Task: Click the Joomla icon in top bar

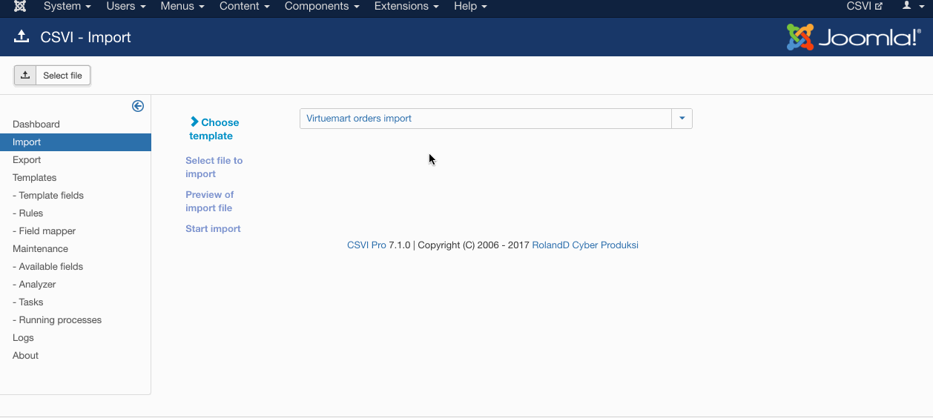Action: [x=20, y=6]
